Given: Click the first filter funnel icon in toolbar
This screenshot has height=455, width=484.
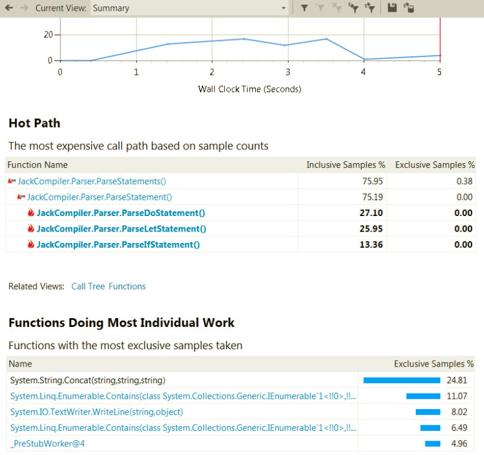Looking at the screenshot, I should pos(305,8).
